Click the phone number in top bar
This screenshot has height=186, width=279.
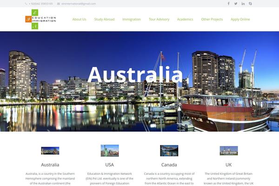pos(41,4)
